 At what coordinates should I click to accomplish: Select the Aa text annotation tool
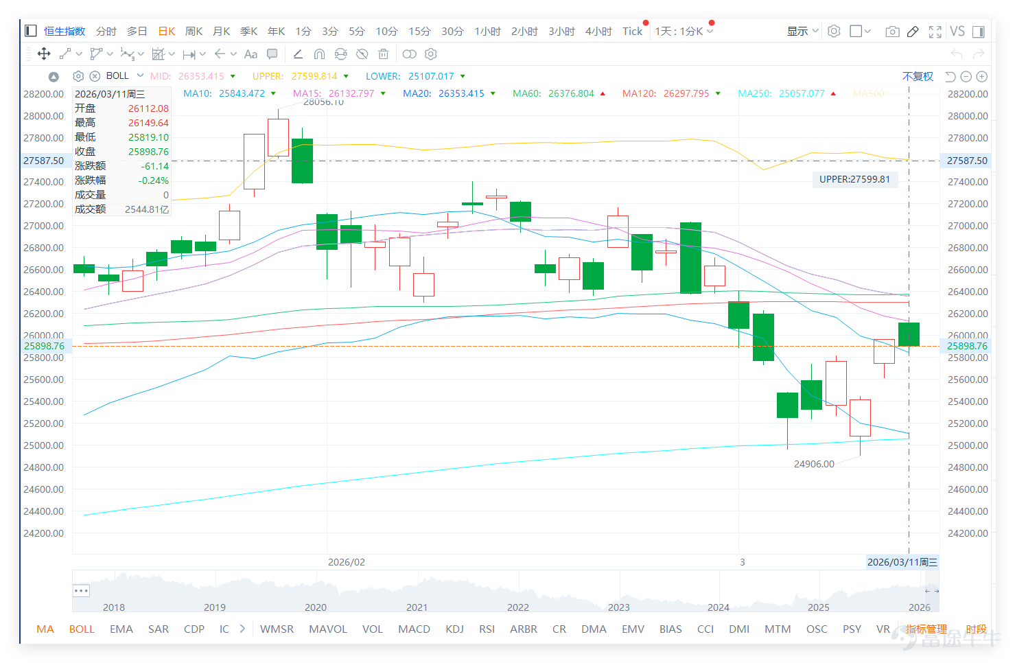(250, 54)
